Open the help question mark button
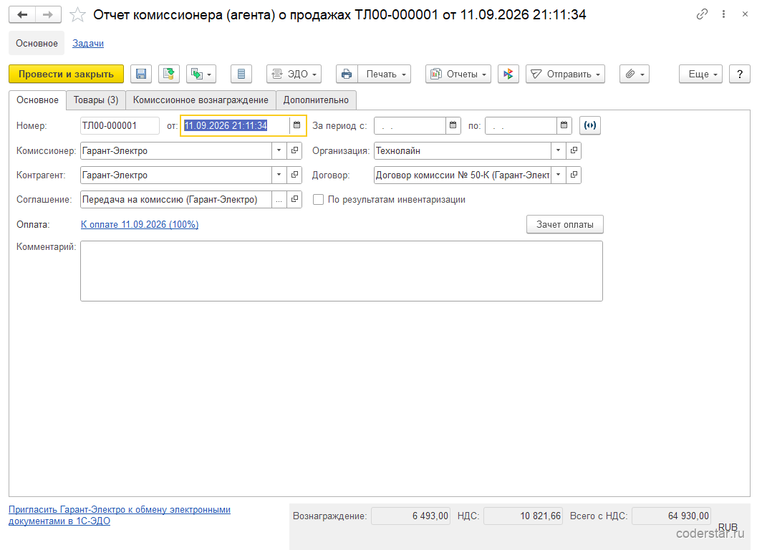 pyautogui.click(x=740, y=74)
